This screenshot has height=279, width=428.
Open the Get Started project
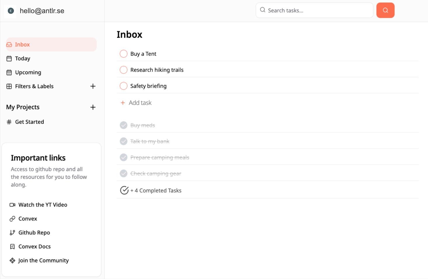[x=29, y=122]
